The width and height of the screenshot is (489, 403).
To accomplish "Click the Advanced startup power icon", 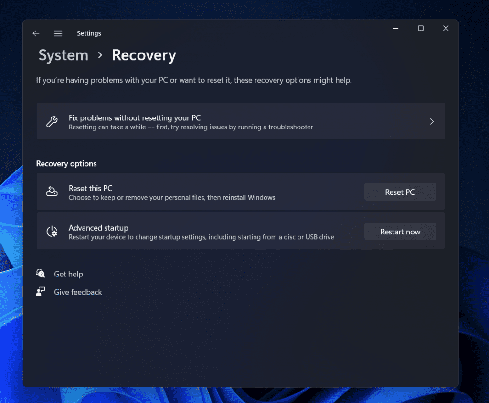I will coord(52,231).
